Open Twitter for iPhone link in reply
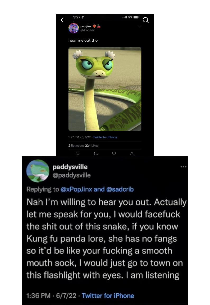Viewport: 210px width, 305px height. (x=108, y=296)
